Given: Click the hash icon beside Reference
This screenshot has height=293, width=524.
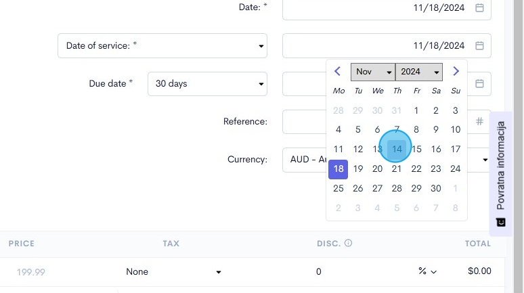Looking at the screenshot, I should click(479, 122).
